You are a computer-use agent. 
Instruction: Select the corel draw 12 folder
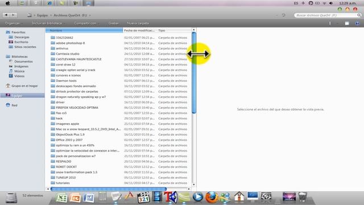(x=65, y=64)
